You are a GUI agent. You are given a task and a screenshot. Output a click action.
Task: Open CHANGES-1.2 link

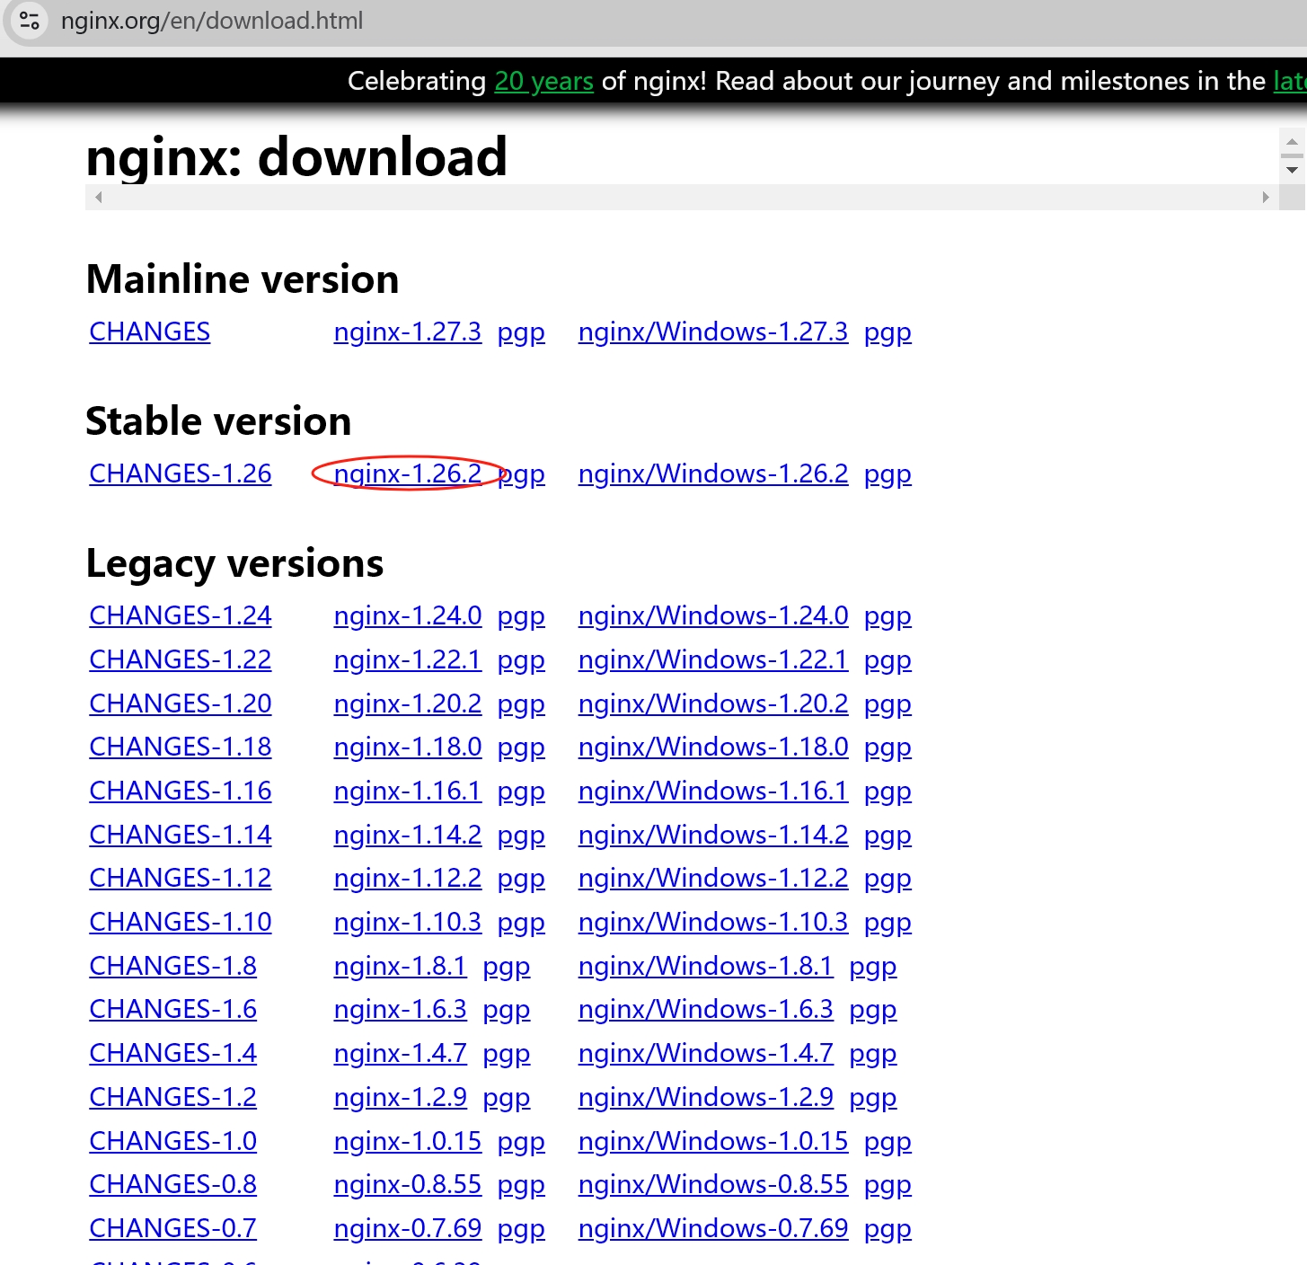(172, 1097)
